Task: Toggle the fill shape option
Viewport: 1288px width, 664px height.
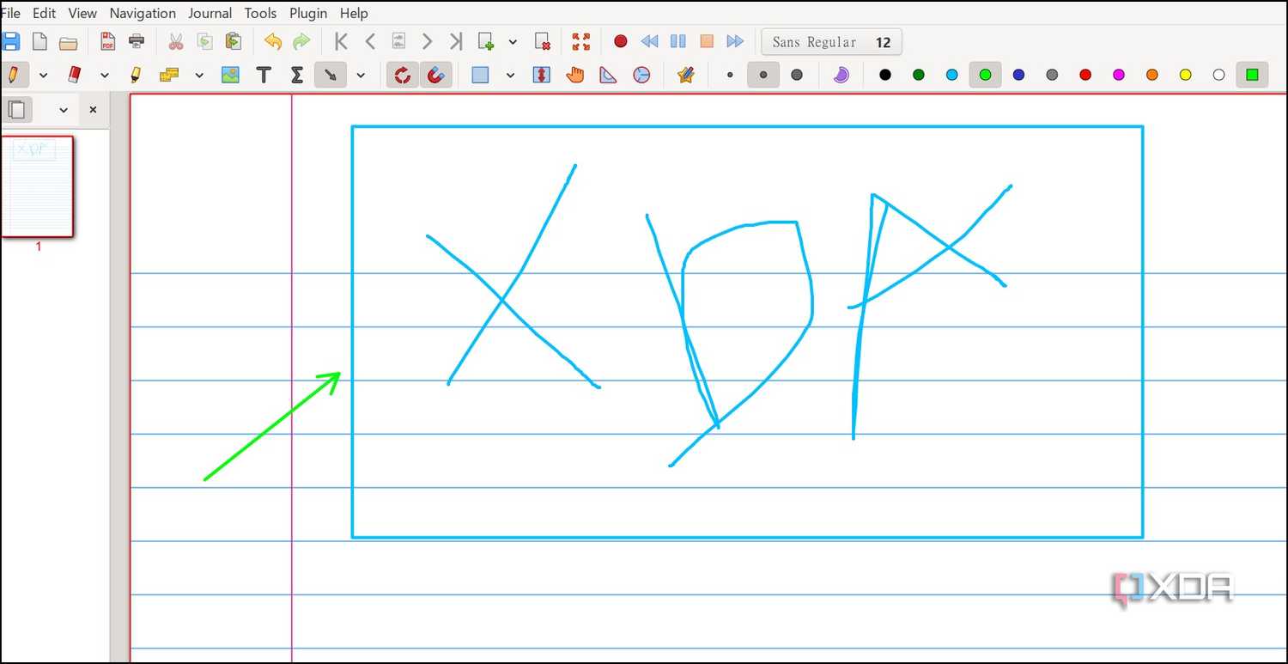Action: (x=841, y=75)
